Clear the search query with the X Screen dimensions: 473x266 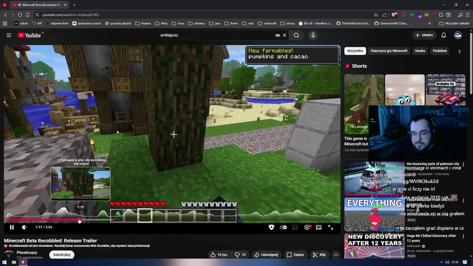click(285, 35)
